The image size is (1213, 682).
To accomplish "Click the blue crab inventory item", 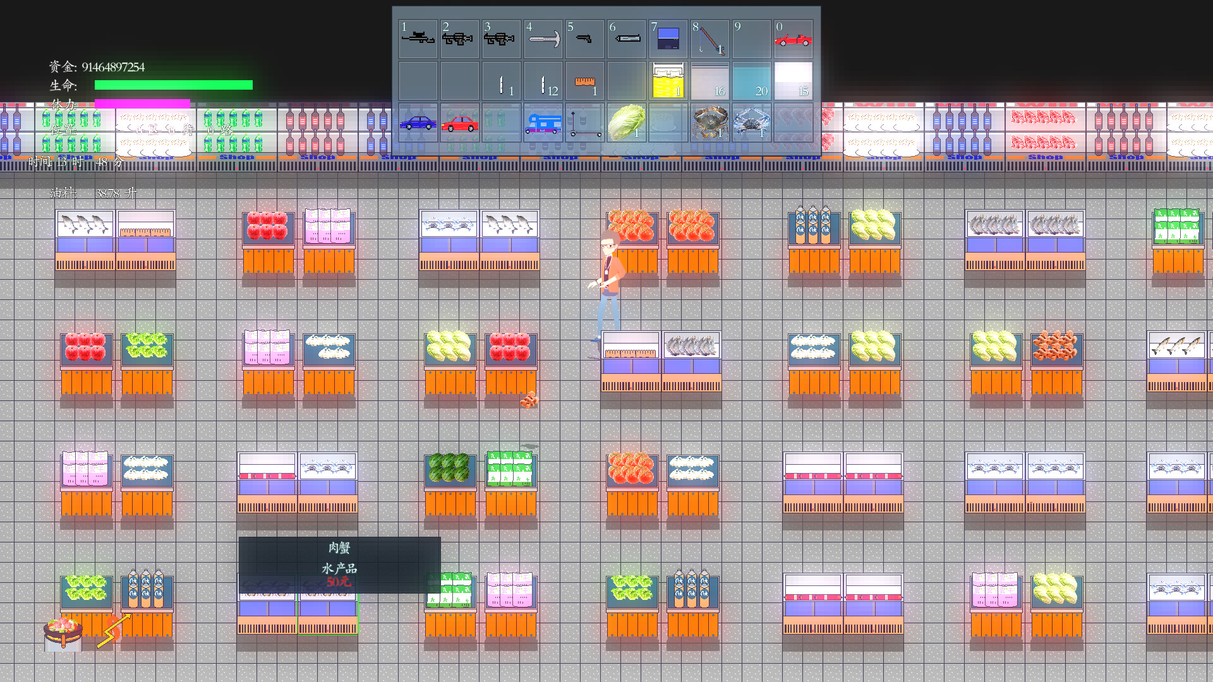I will [x=751, y=123].
